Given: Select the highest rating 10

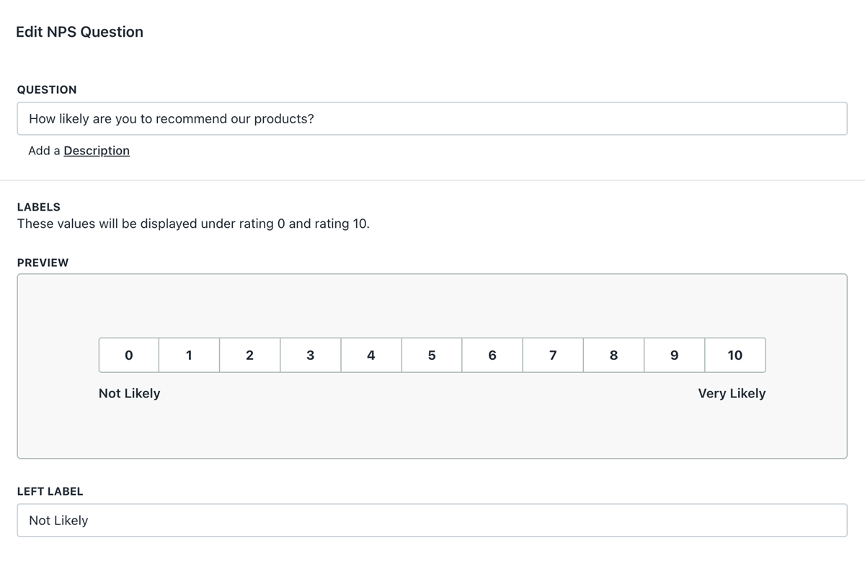Looking at the screenshot, I should [x=735, y=355].
